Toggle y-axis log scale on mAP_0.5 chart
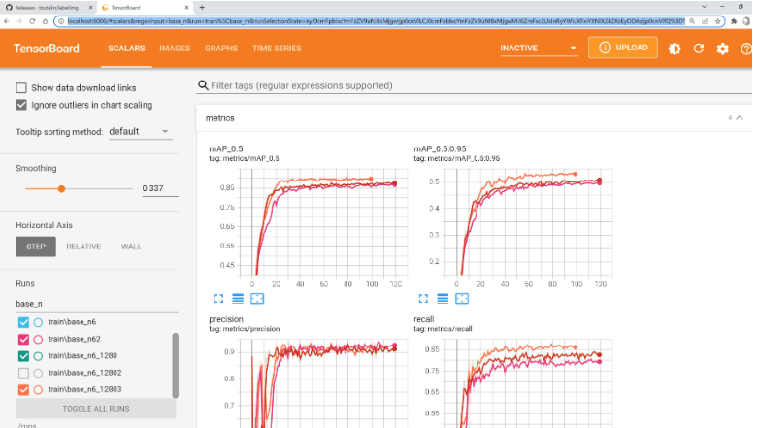 tap(238, 299)
